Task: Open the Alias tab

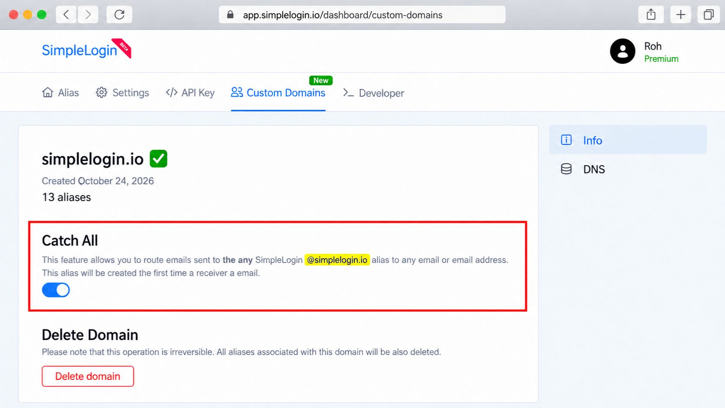Action: pos(60,93)
